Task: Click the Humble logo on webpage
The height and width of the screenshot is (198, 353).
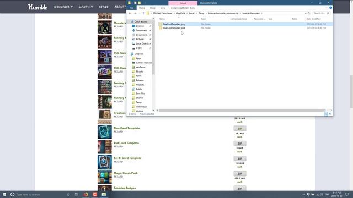Action: click(x=38, y=7)
